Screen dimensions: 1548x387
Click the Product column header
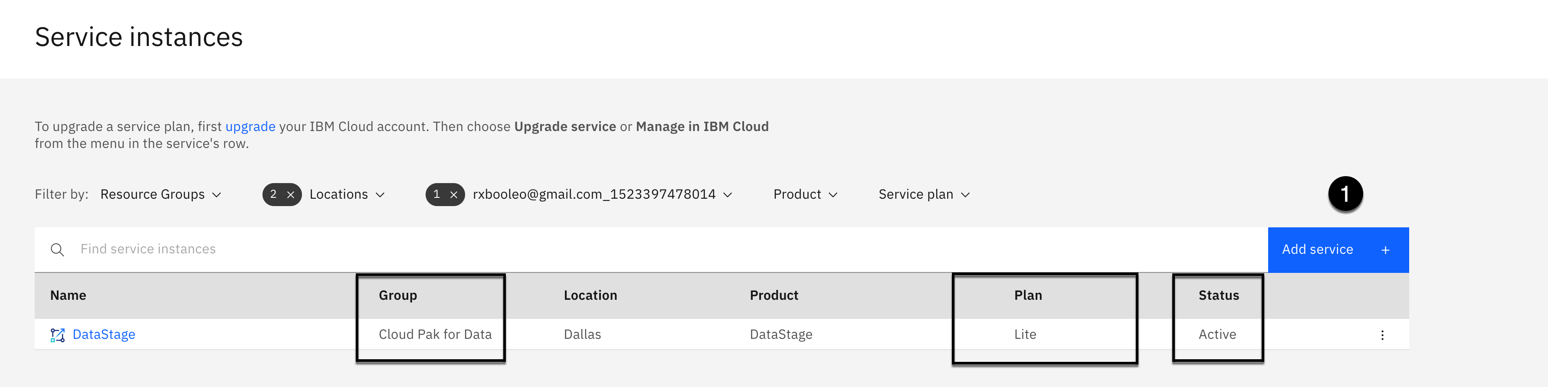click(x=774, y=295)
